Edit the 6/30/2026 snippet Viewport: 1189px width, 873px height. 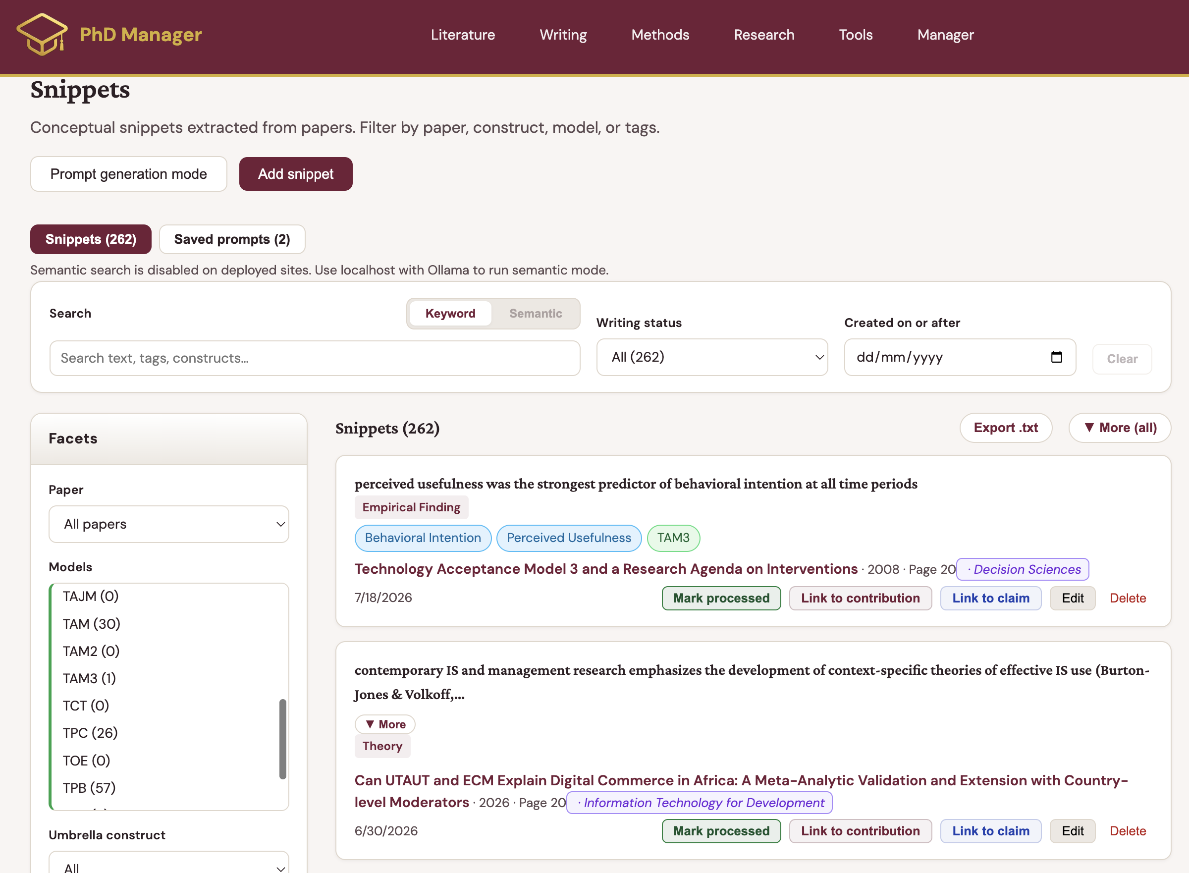click(1072, 831)
